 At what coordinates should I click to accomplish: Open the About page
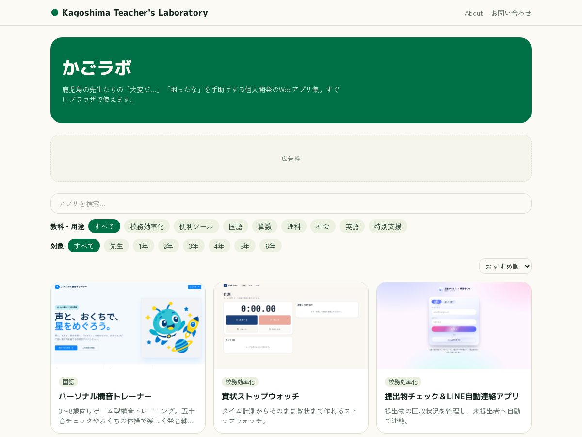473,13
